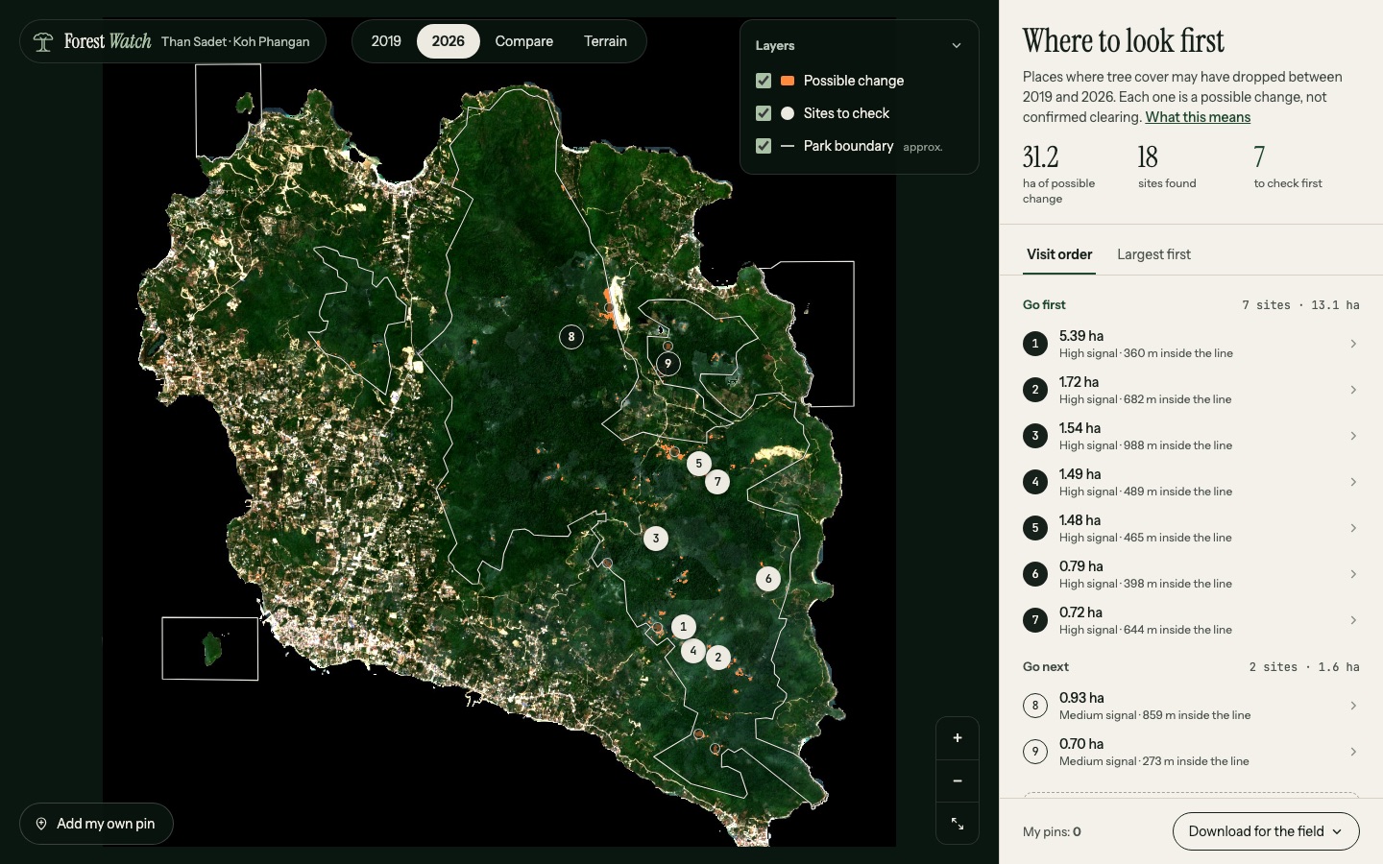Open the 0.70 ha site entry
This screenshot has height=864, width=1383.
[x=1191, y=752]
